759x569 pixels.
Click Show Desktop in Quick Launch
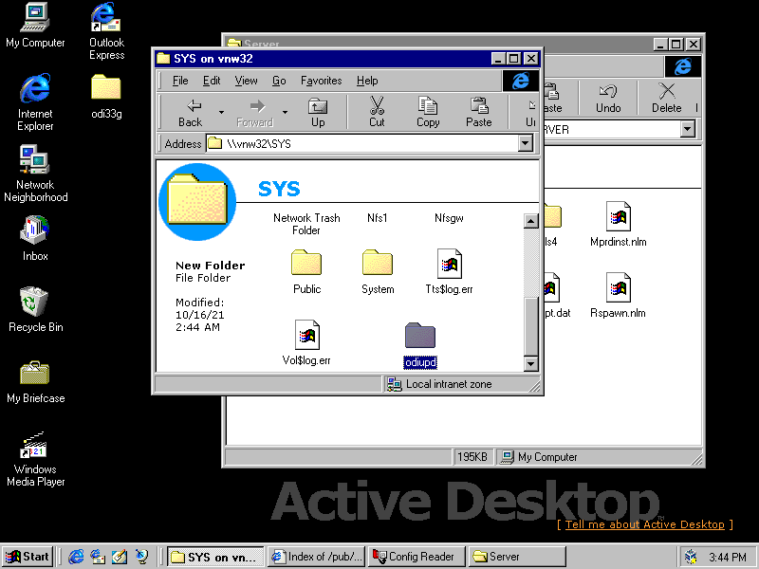(120, 557)
